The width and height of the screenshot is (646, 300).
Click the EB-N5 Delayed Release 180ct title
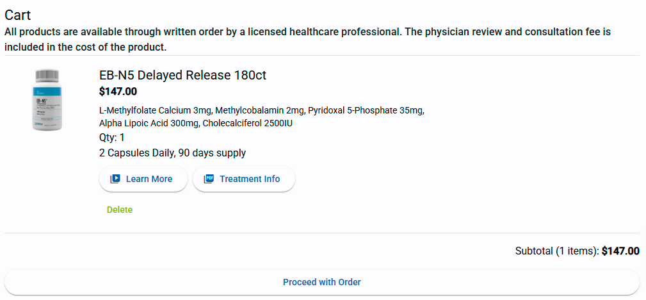coord(182,75)
